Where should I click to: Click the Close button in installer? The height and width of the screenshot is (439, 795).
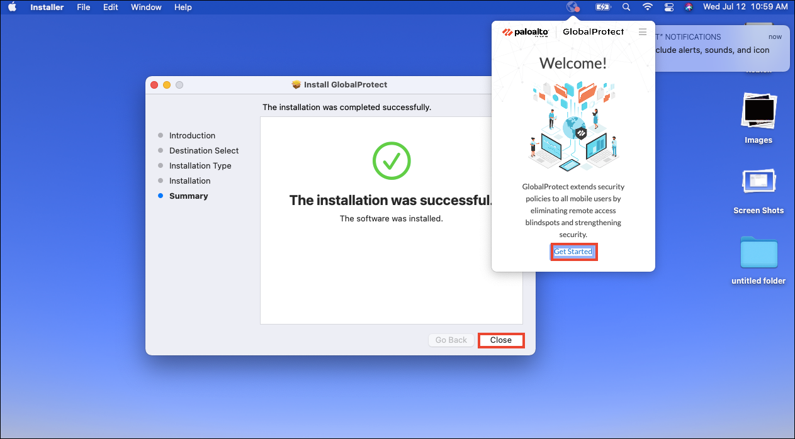pos(501,340)
